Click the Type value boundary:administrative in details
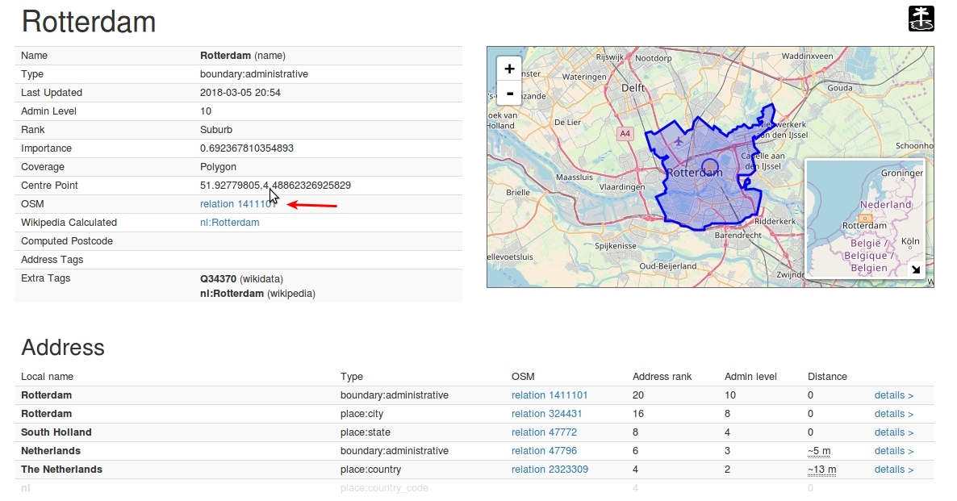This screenshot has height=501, width=957. (x=254, y=74)
